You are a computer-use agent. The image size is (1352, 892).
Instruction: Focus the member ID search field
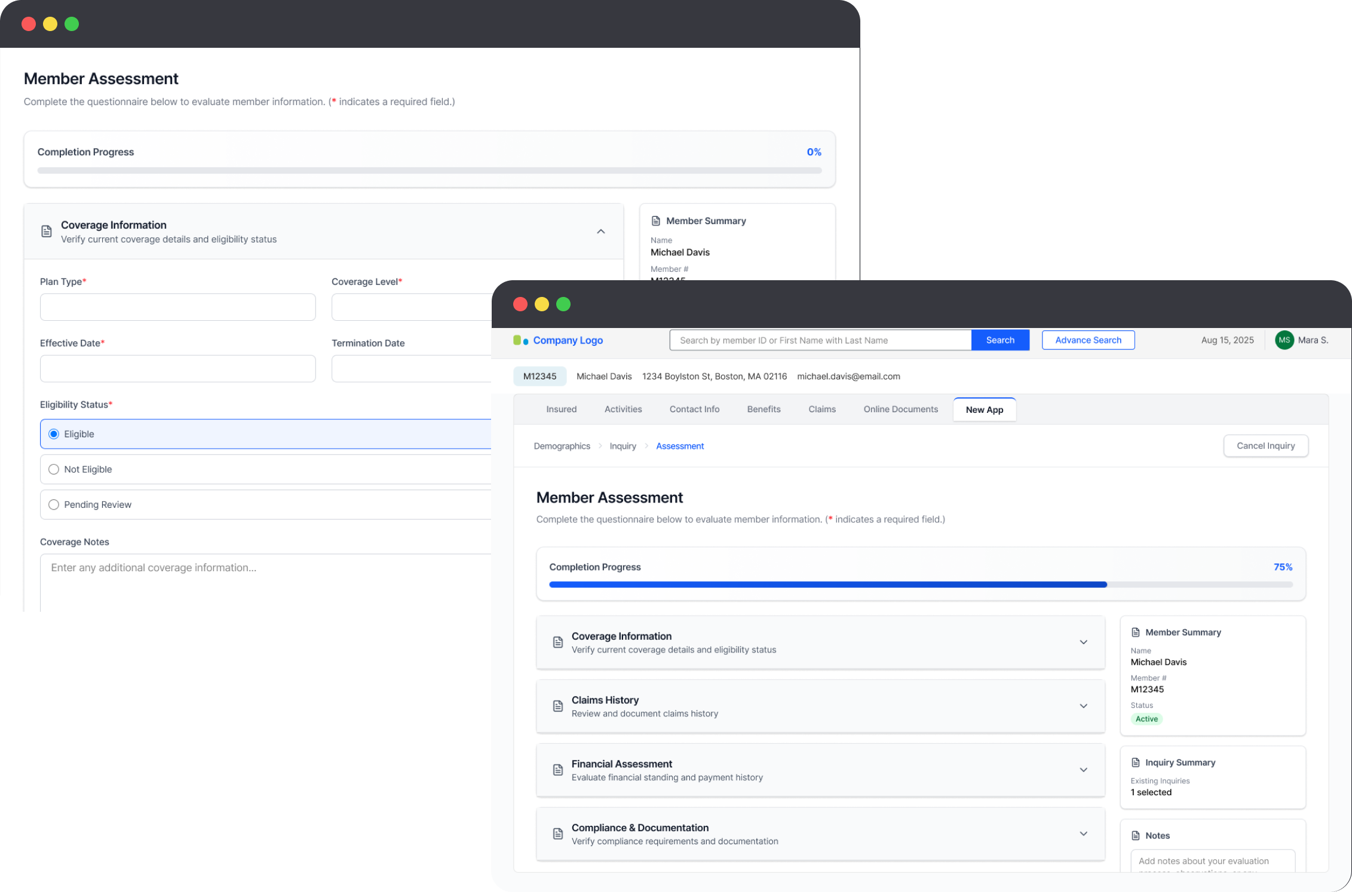coord(820,340)
